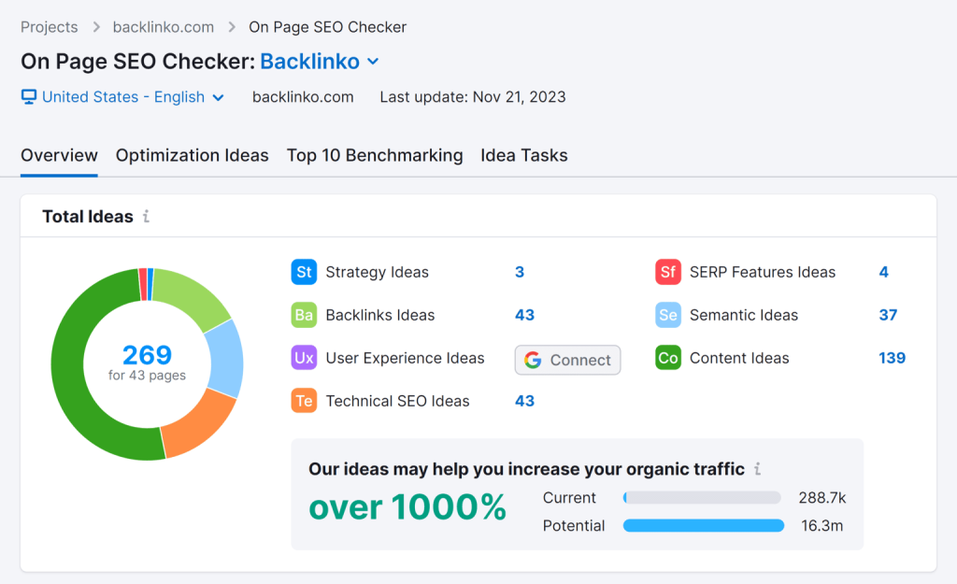
Task: Click the Technical SEO 'Te' icon
Action: [x=304, y=402]
